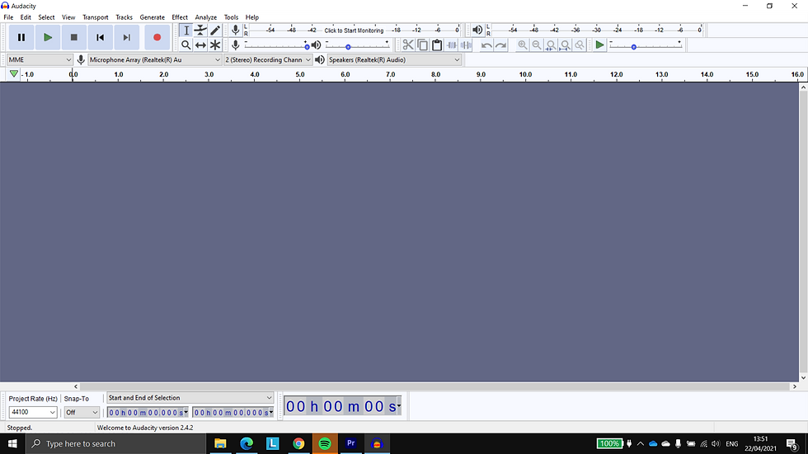The width and height of the screenshot is (808, 454).
Task: Open the View menu
Action: 68,17
